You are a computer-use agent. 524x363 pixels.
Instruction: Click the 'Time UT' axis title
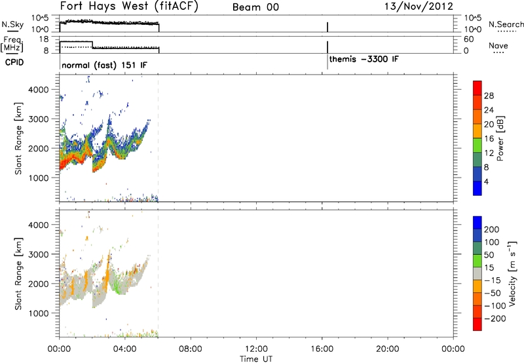[256, 358]
